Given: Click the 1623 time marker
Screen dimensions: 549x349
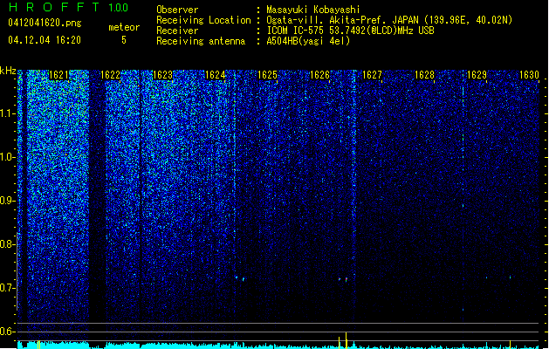Looking at the screenshot, I should tap(163, 75).
